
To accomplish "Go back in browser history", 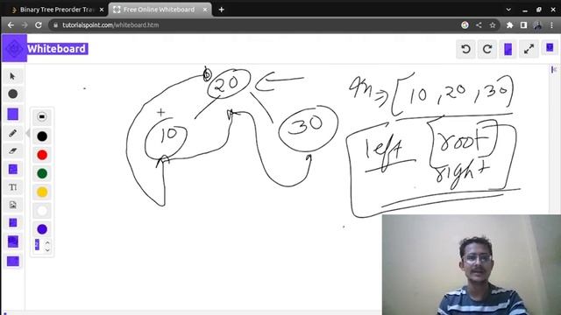I will [11, 25].
